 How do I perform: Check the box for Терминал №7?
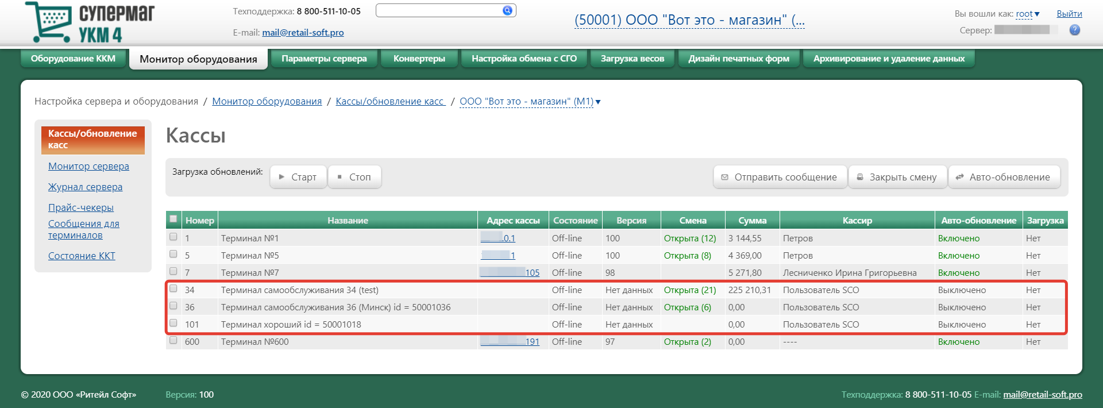[173, 271]
